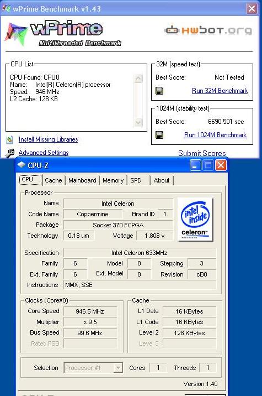Viewport: 262px width, 396px height.
Task: Open Advanced Settings link
Action: [x=44, y=153]
